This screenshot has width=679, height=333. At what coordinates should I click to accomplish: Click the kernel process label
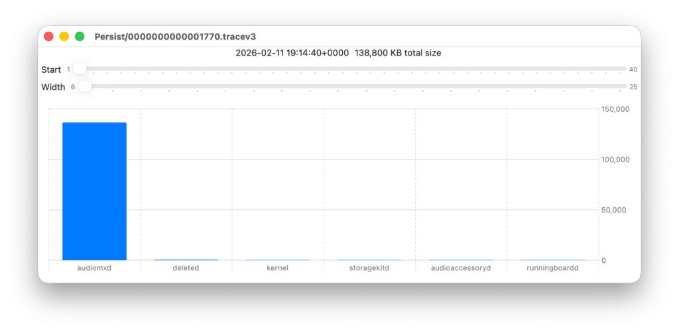click(277, 268)
